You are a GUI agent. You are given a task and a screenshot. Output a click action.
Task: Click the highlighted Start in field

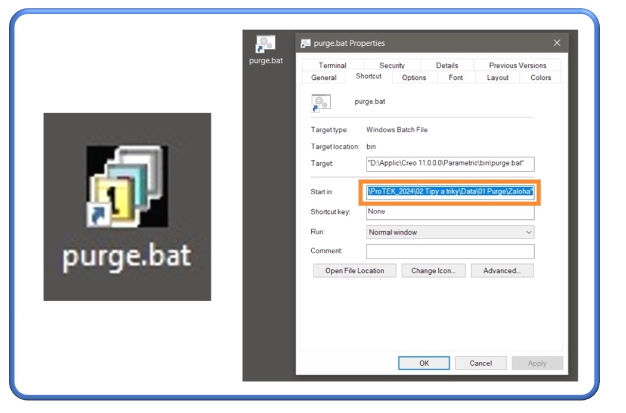click(x=450, y=192)
